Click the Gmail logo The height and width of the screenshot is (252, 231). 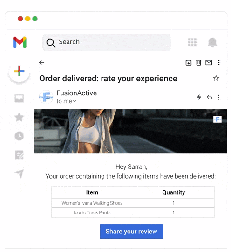[20, 42]
